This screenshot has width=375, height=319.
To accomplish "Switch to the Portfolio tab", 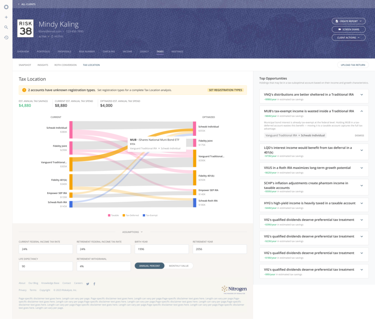I will coord(43,51).
